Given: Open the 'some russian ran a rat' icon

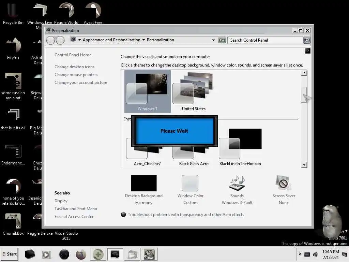Looking at the screenshot, I should (x=13, y=86).
